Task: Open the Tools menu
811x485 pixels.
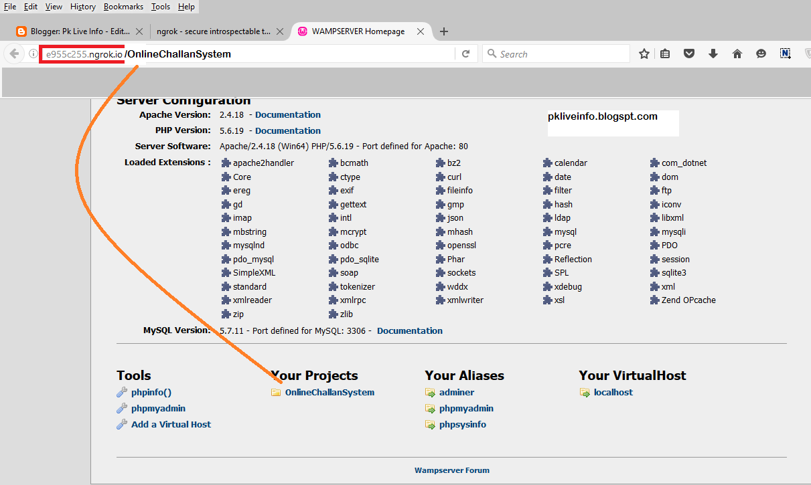Action: [x=161, y=7]
